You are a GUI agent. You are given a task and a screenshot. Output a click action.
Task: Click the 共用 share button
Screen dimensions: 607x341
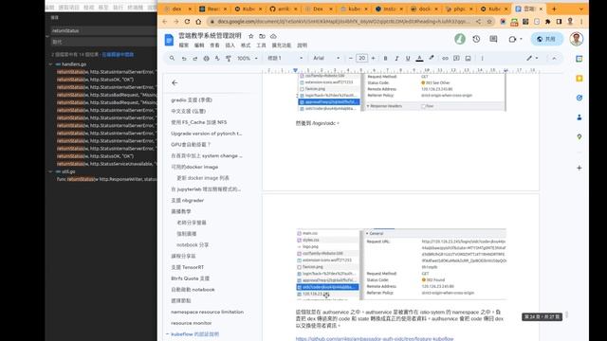click(x=546, y=39)
